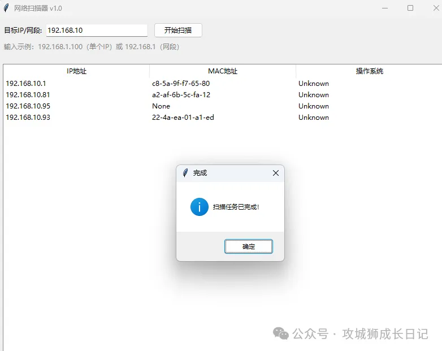Maximize the network scanner window
Image resolution: width=442 pixels, height=351 pixels.
click(410, 8)
